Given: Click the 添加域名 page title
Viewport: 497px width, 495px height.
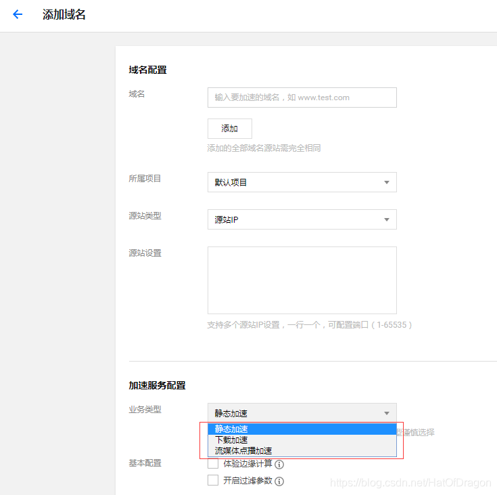Looking at the screenshot, I should coord(64,15).
